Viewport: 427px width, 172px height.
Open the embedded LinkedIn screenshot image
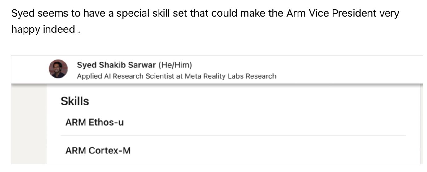[x=217, y=110]
